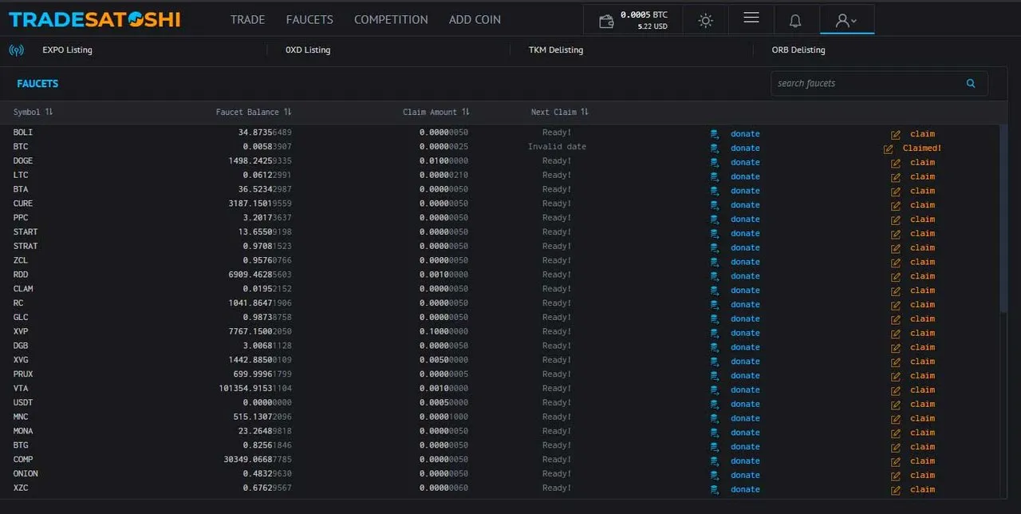Viewport: 1021px width, 514px height.
Task: Select the USDT symbol cell
Action: click(x=23, y=403)
